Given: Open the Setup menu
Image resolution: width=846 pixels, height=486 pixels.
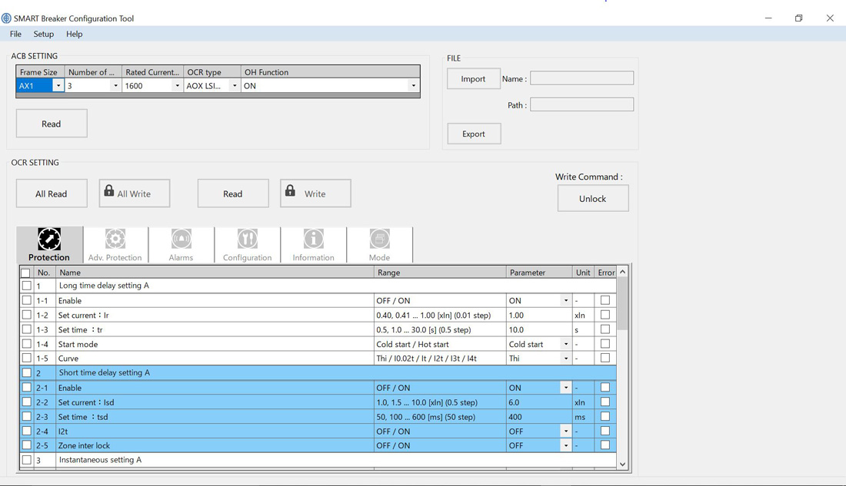Looking at the screenshot, I should pyautogui.click(x=44, y=34).
